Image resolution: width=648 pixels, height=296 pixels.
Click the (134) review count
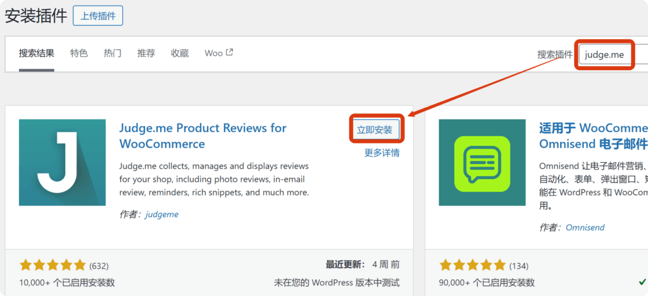pos(519,266)
